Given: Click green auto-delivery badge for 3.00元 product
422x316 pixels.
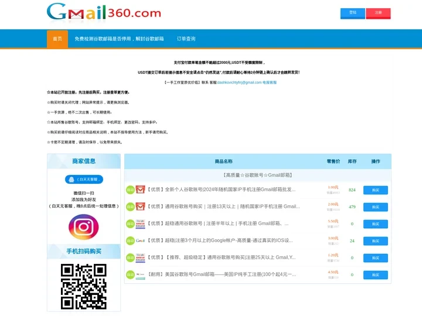Looking at the screenshot, I should (x=130, y=241).
